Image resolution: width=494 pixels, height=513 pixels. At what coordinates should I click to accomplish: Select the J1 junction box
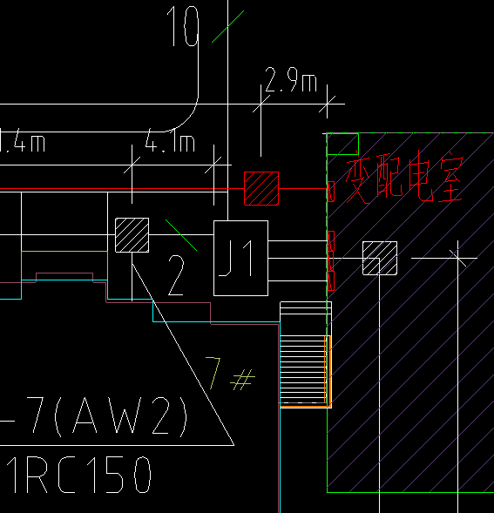coord(240,258)
